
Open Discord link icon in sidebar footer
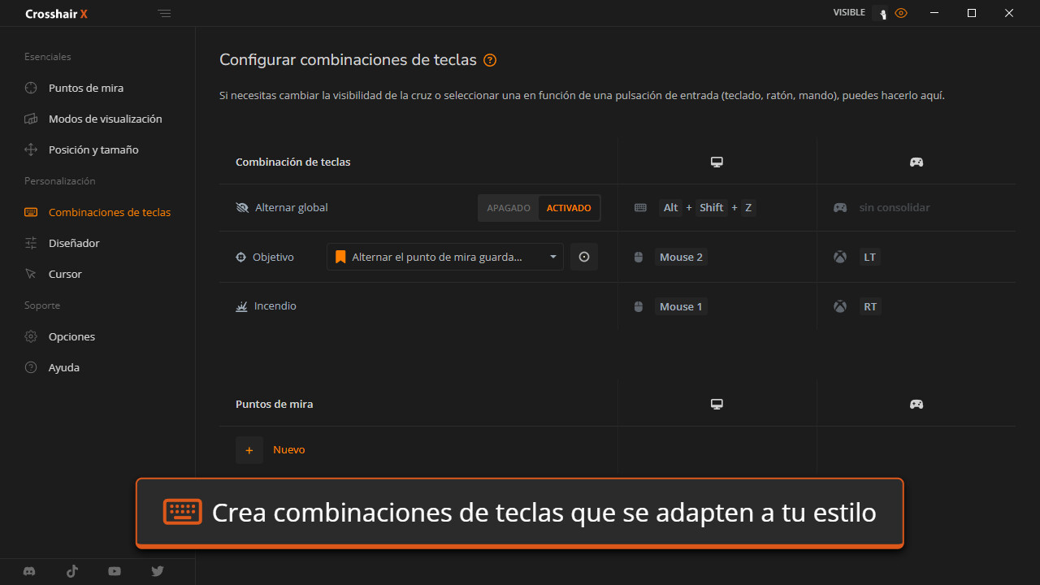click(30, 571)
